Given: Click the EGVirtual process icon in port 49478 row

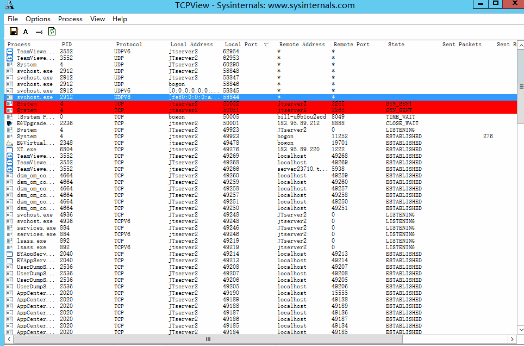Looking at the screenshot, I should click(10, 143).
